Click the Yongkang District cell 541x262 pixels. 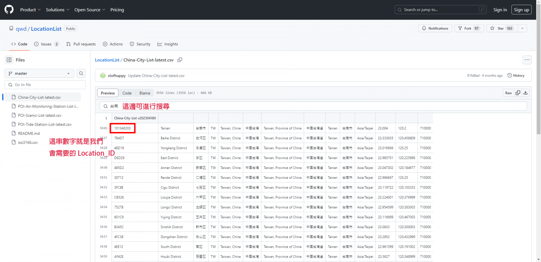pyautogui.click(x=176, y=148)
